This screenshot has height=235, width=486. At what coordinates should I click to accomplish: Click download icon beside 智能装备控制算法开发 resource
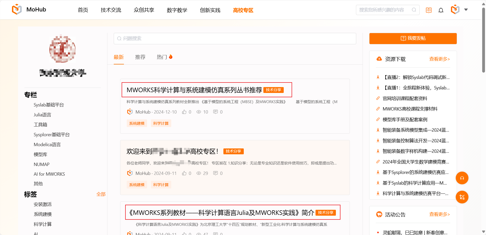pyautogui.click(x=378, y=141)
